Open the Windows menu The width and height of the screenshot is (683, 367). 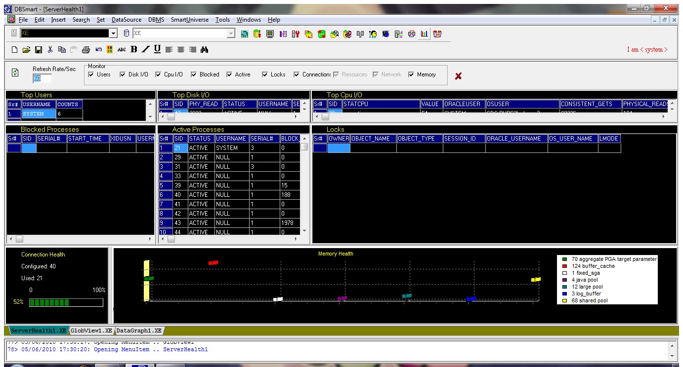tap(249, 20)
